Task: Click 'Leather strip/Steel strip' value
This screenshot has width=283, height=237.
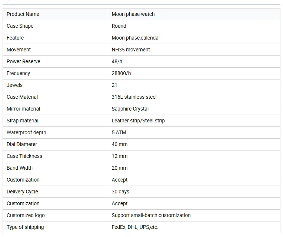Action: (138, 121)
